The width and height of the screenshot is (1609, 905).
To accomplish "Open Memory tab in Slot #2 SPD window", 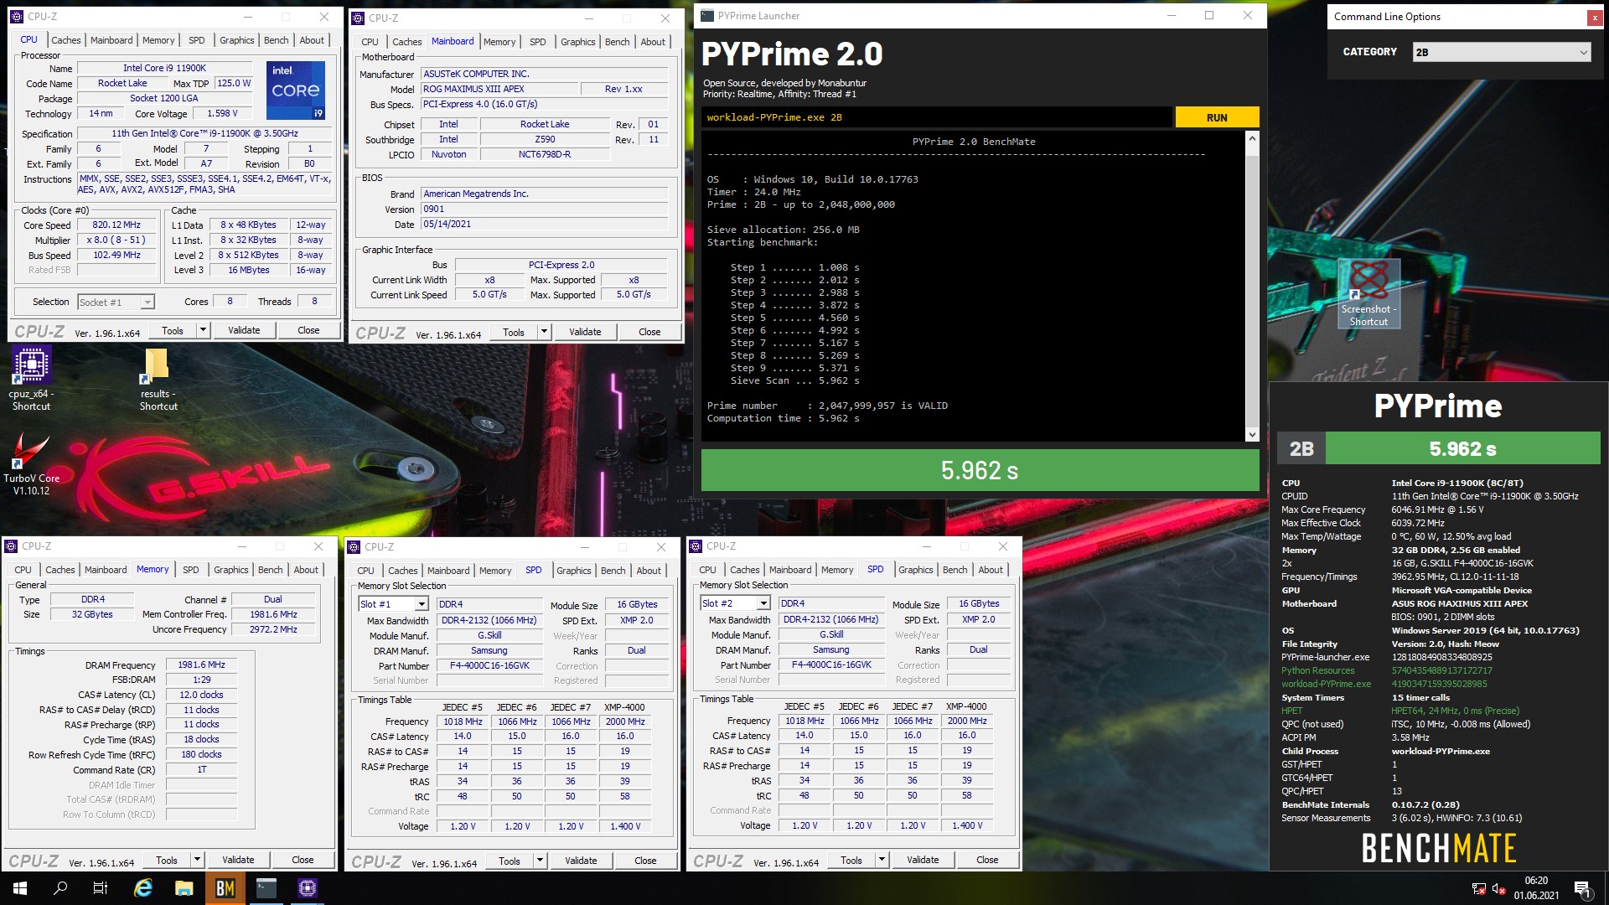I will [x=837, y=570].
